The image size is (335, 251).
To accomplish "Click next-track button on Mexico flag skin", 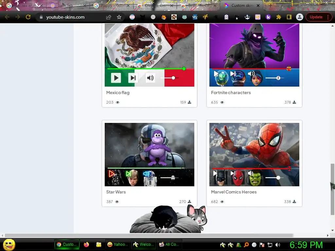I will coord(133,78).
